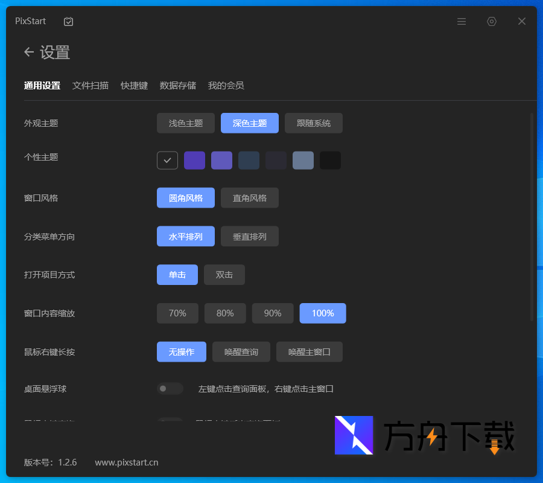Screen dimensions: 543x483
Task: Open the hamburger menu icon
Action: click(462, 21)
